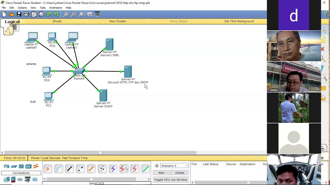Open the Custom Devices Dialog icon
Screen dimensions: 330x185
(x=97, y=14)
